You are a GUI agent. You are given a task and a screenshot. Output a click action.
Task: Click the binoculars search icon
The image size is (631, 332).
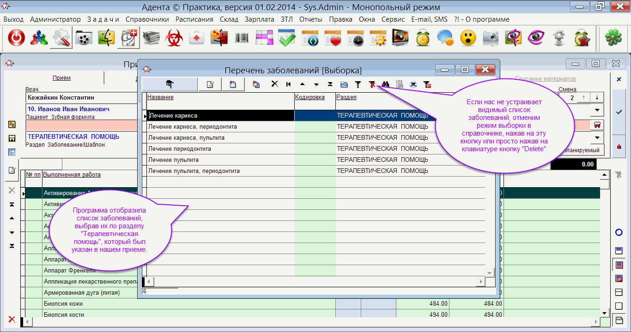click(386, 84)
